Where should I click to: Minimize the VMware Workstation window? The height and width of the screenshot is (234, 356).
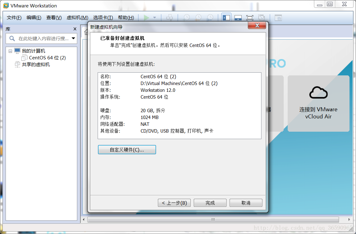(320, 4)
